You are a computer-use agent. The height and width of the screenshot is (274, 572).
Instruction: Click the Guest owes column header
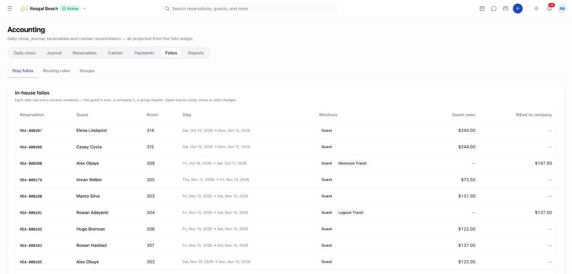pyautogui.click(x=463, y=115)
